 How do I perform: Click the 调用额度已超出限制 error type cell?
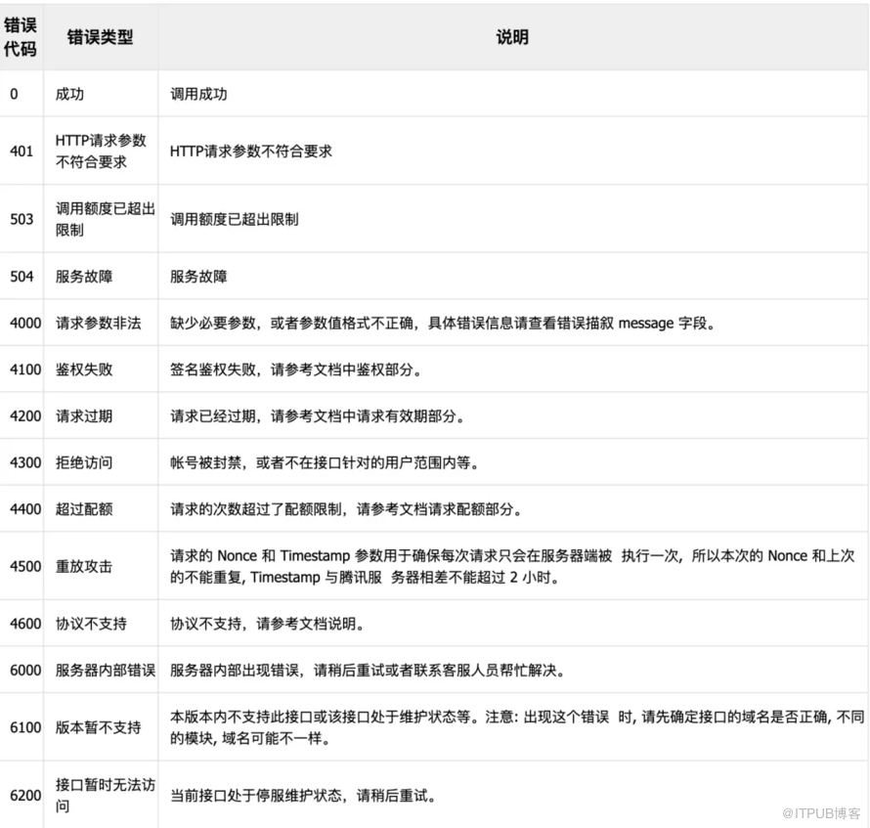tap(105, 219)
